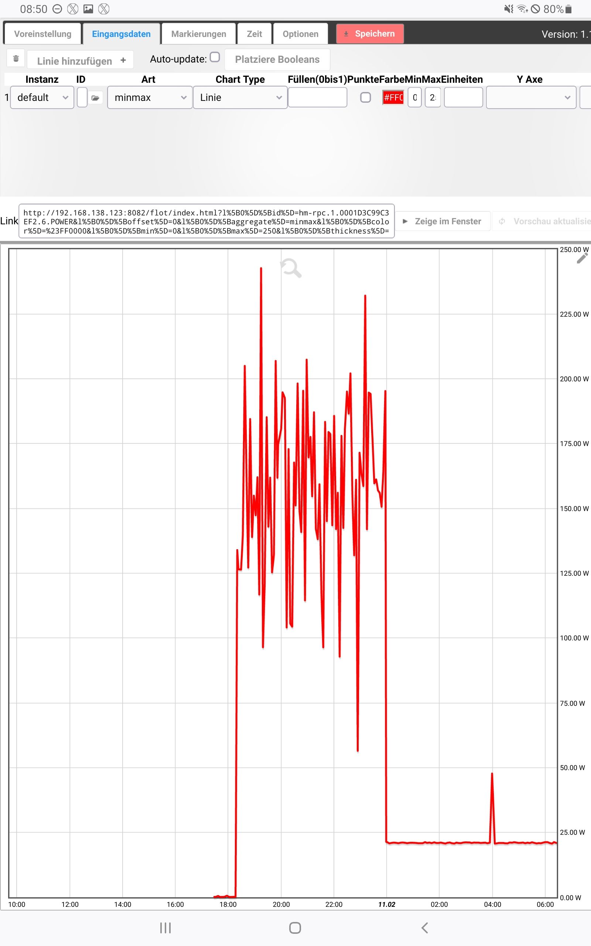Image resolution: width=591 pixels, height=946 pixels.
Task: Tap the do-not-disturb minus icon
Action: pos(57,9)
